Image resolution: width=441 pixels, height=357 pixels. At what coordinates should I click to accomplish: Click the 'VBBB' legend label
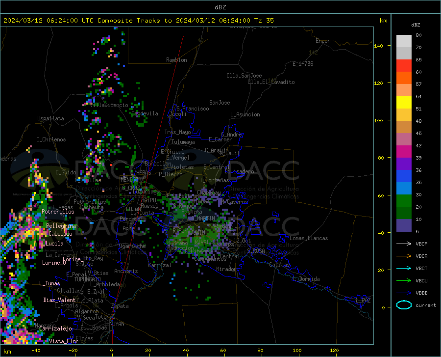point(421,293)
